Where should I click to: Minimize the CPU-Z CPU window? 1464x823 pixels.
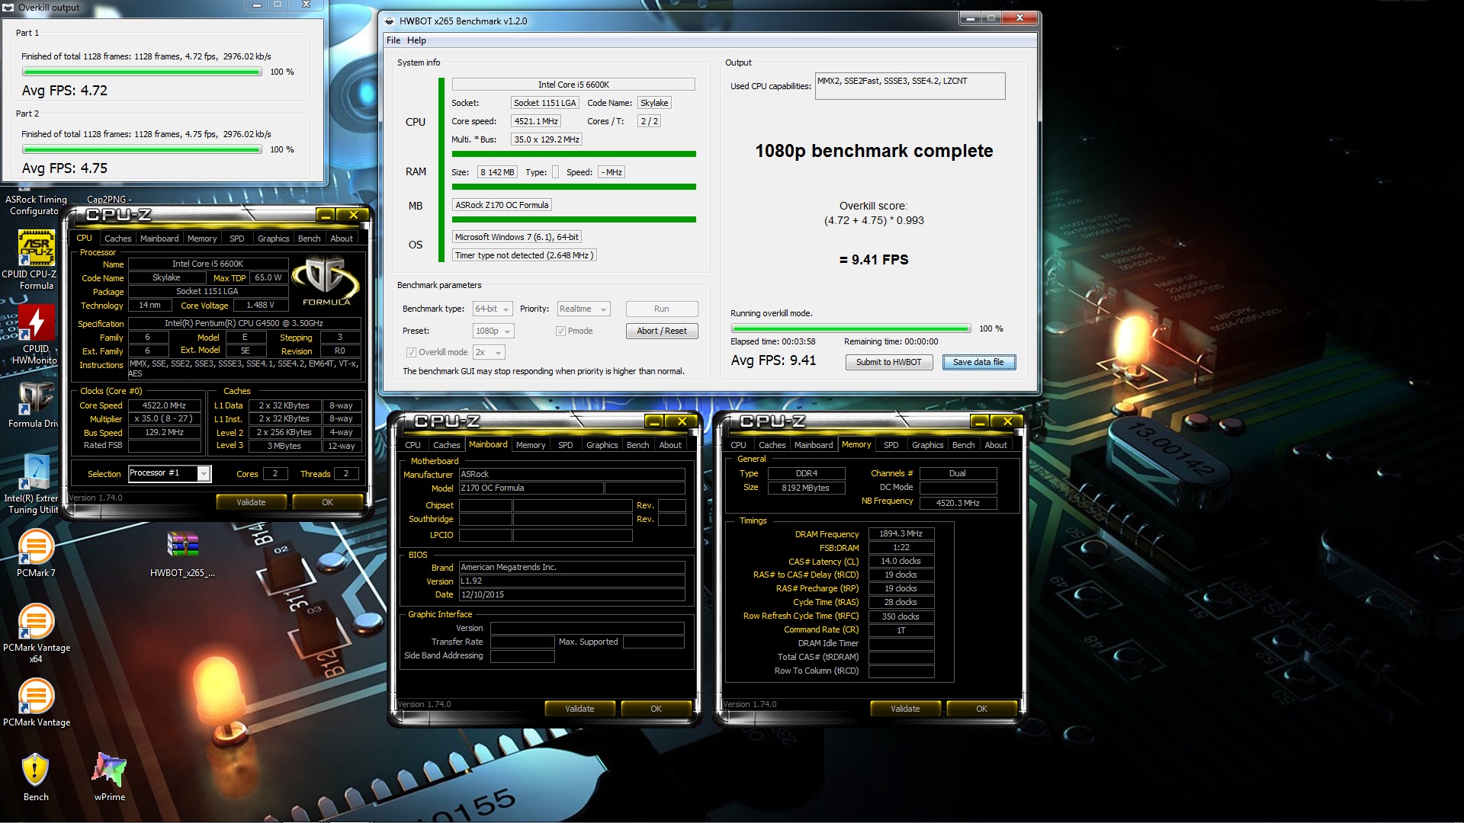[326, 216]
